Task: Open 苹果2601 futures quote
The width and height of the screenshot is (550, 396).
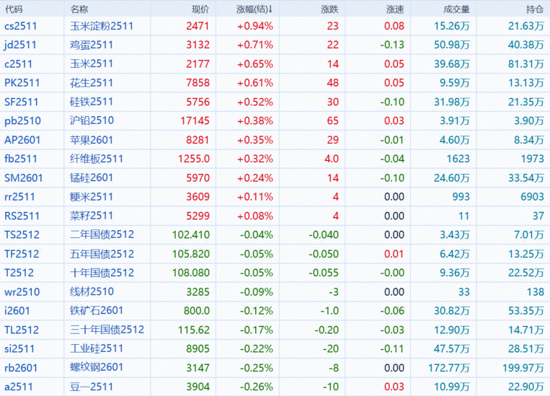Action: 92,139
